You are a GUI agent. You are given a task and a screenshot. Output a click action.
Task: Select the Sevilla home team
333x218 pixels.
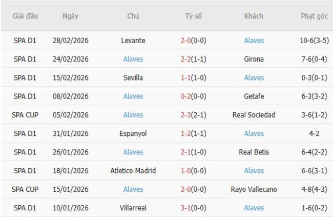133,77
